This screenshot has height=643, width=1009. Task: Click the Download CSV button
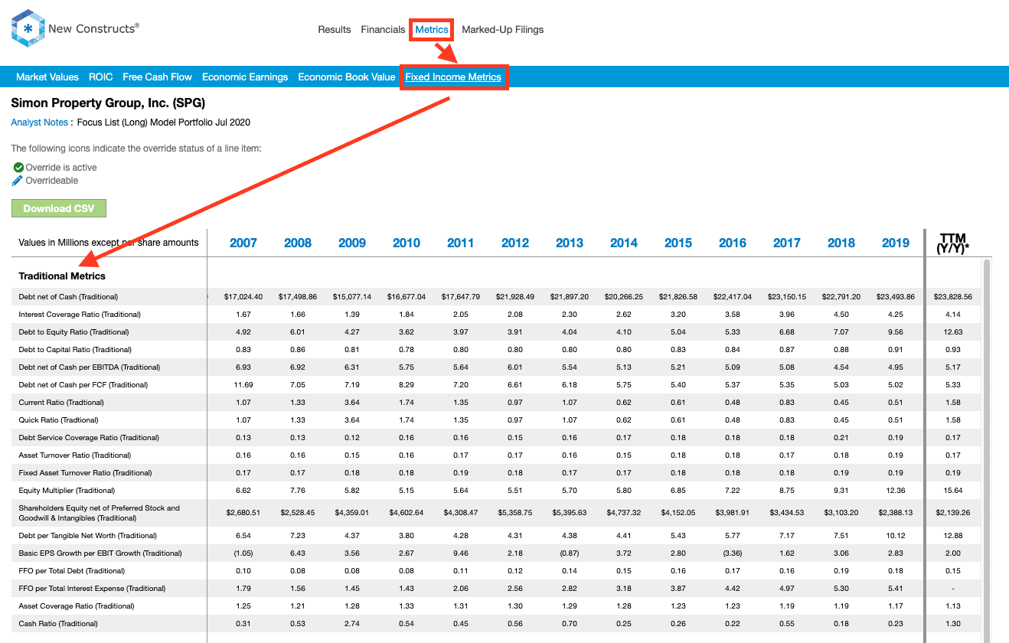[59, 207]
